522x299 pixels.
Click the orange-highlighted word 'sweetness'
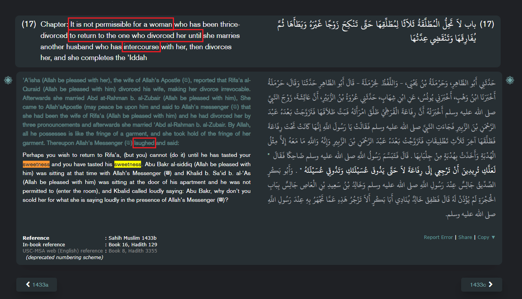pos(36,164)
